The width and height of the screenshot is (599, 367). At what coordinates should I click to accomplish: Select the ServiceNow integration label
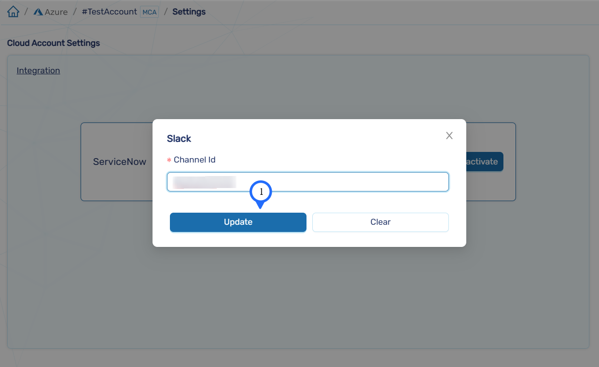pos(119,162)
